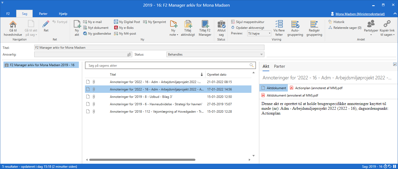Click the horizontal scrollbar in the record list
Screen dimensions: 398x169
tap(142, 160)
